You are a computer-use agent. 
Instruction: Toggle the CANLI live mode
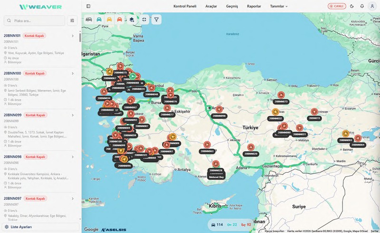pyautogui.click(x=337, y=6)
